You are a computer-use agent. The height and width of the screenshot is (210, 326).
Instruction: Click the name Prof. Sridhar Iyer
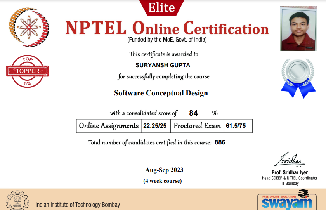(x=290, y=172)
